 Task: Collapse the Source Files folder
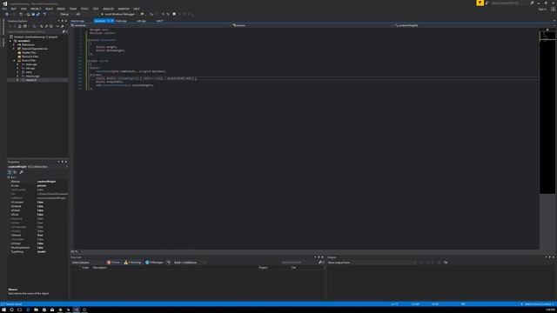click(x=14, y=60)
